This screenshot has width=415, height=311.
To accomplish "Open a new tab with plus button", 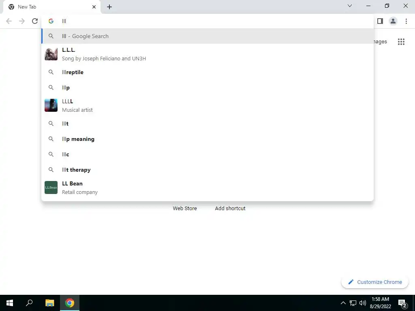I will pyautogui.click(x=109, y=7).
